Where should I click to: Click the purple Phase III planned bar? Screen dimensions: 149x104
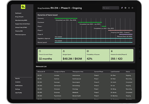126,34
